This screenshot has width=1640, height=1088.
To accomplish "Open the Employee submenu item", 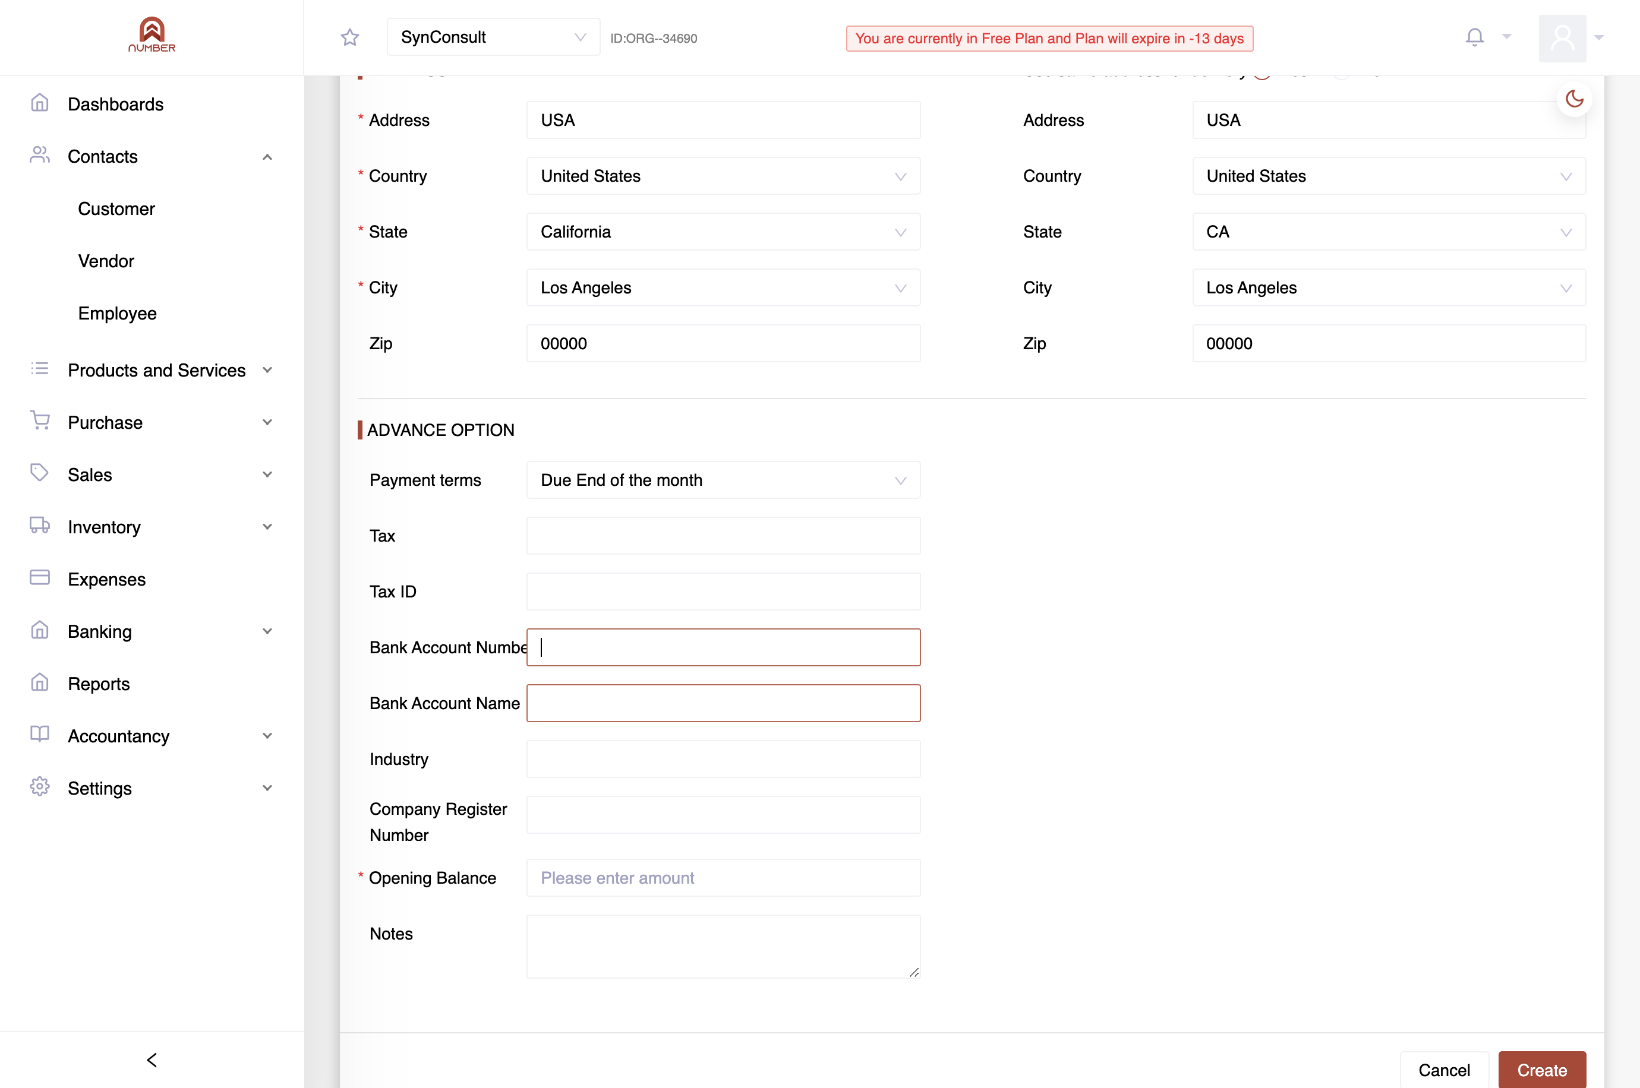I will tap(117, 314).
